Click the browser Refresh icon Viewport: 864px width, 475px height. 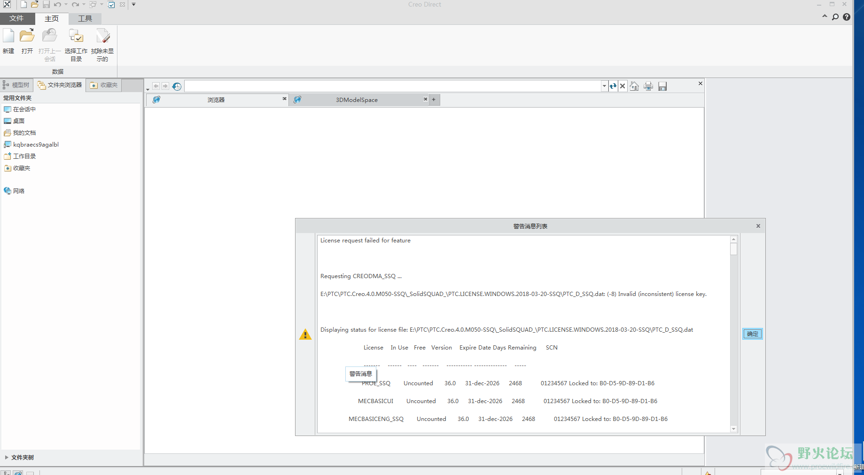click(613, 86)
